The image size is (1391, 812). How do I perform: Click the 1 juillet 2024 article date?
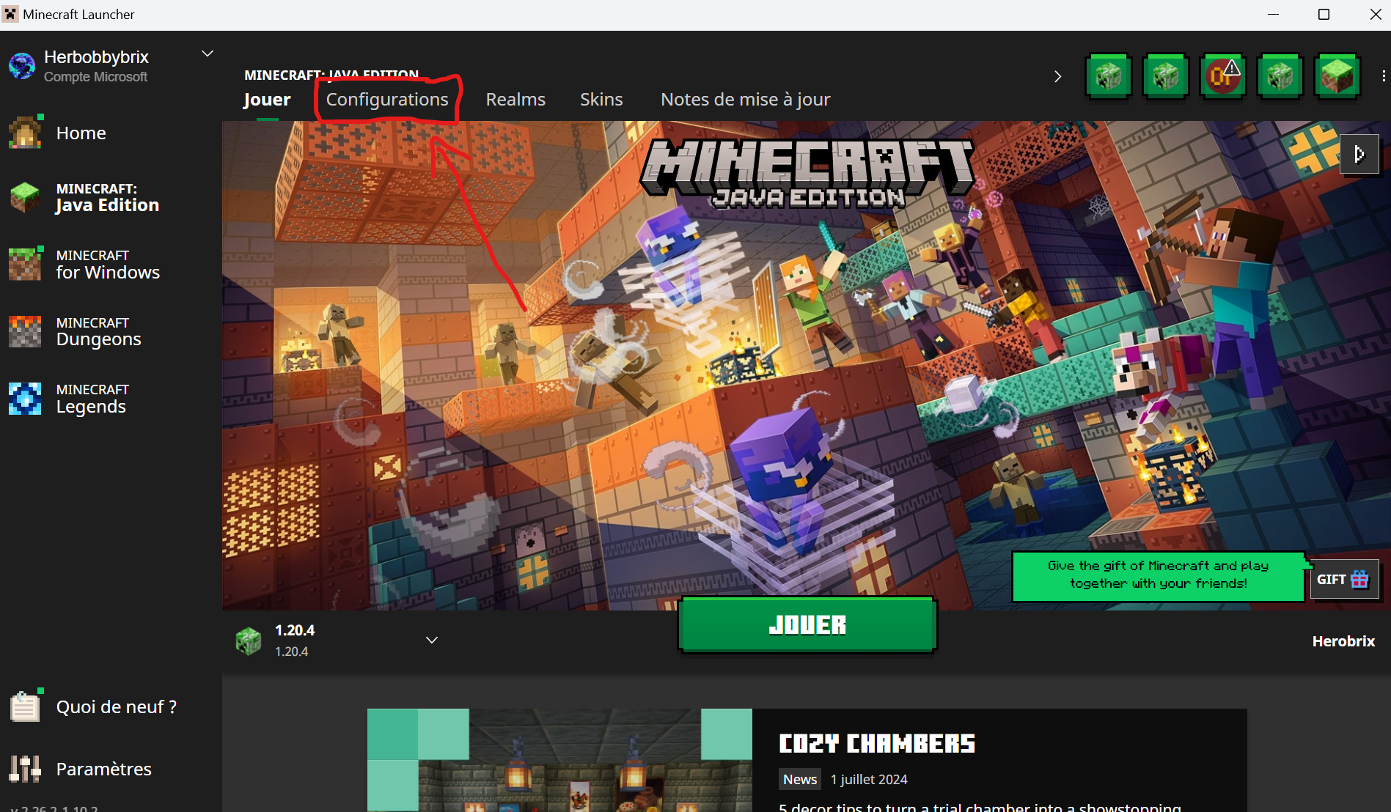pyautogui.click(x=869, y=780)
